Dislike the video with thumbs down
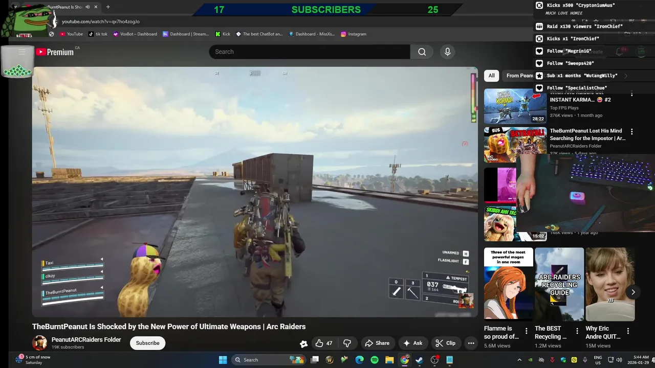 pyautogui.click(x=347, y=343)
